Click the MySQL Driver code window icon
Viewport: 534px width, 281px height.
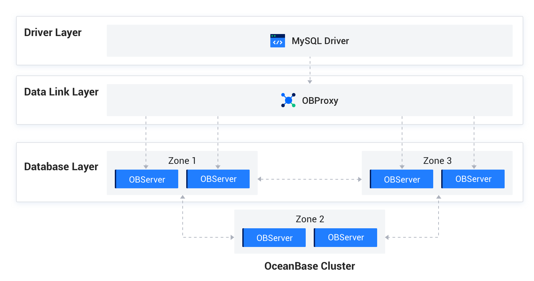click(x=277, y=41)
